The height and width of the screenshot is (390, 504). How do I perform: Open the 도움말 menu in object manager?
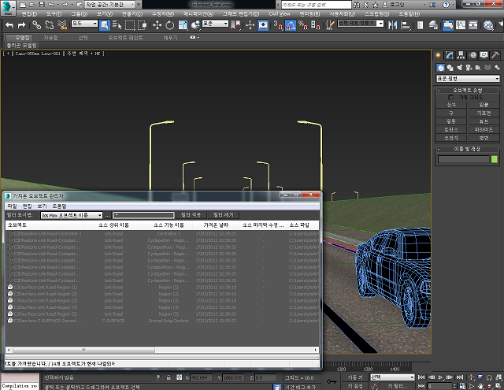click(59, 206)
